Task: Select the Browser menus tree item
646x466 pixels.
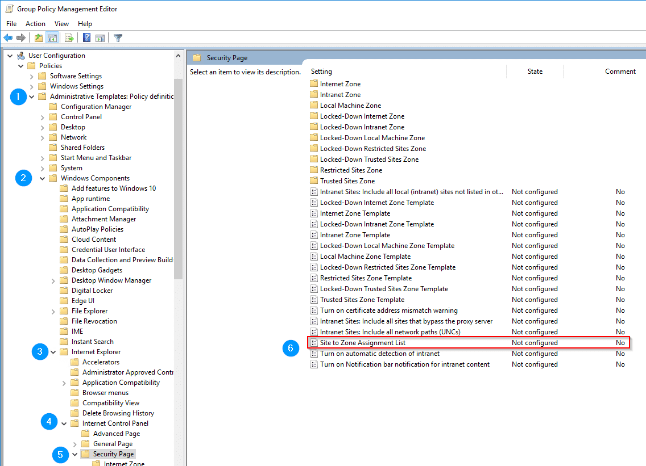Action: tap(105, 393)
